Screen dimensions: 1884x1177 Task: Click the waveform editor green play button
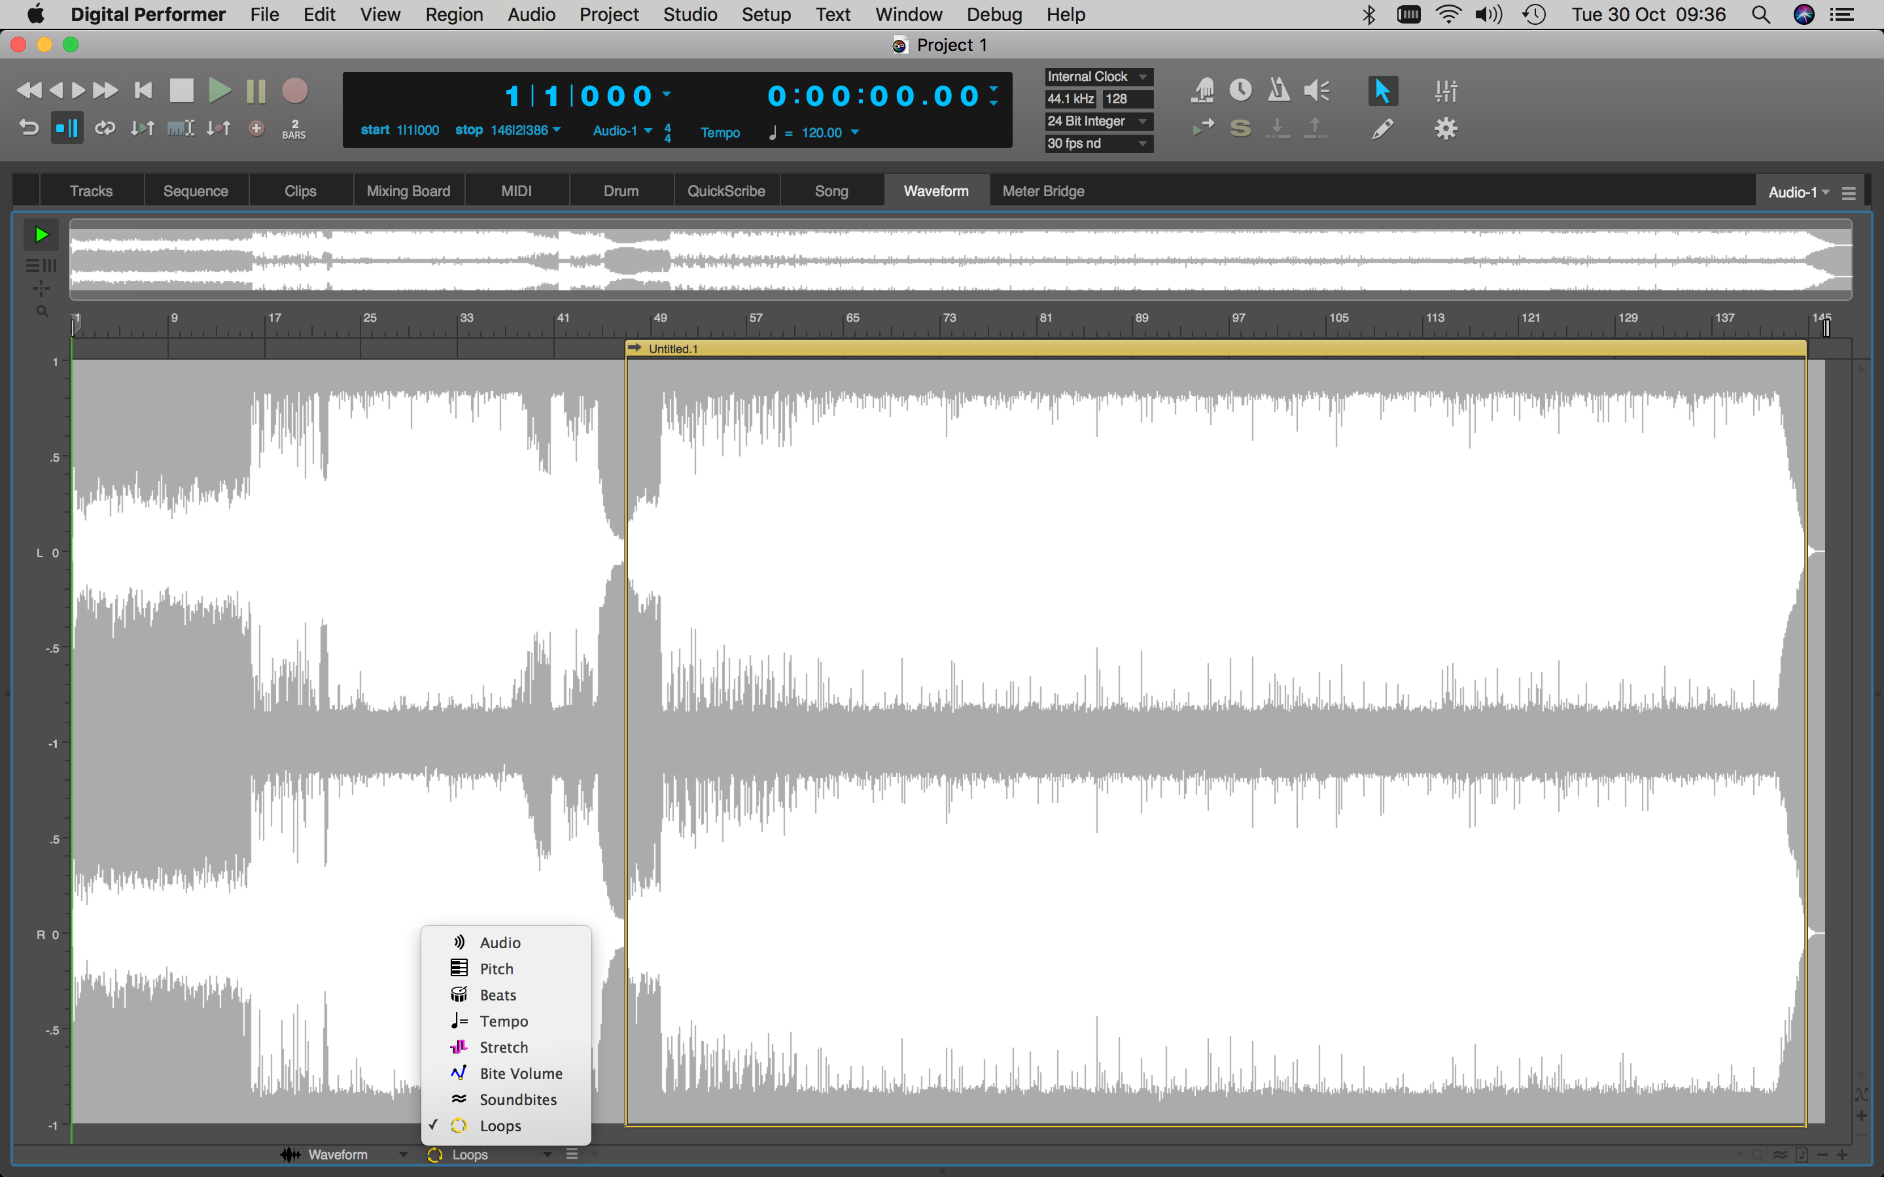coord(41,234)
